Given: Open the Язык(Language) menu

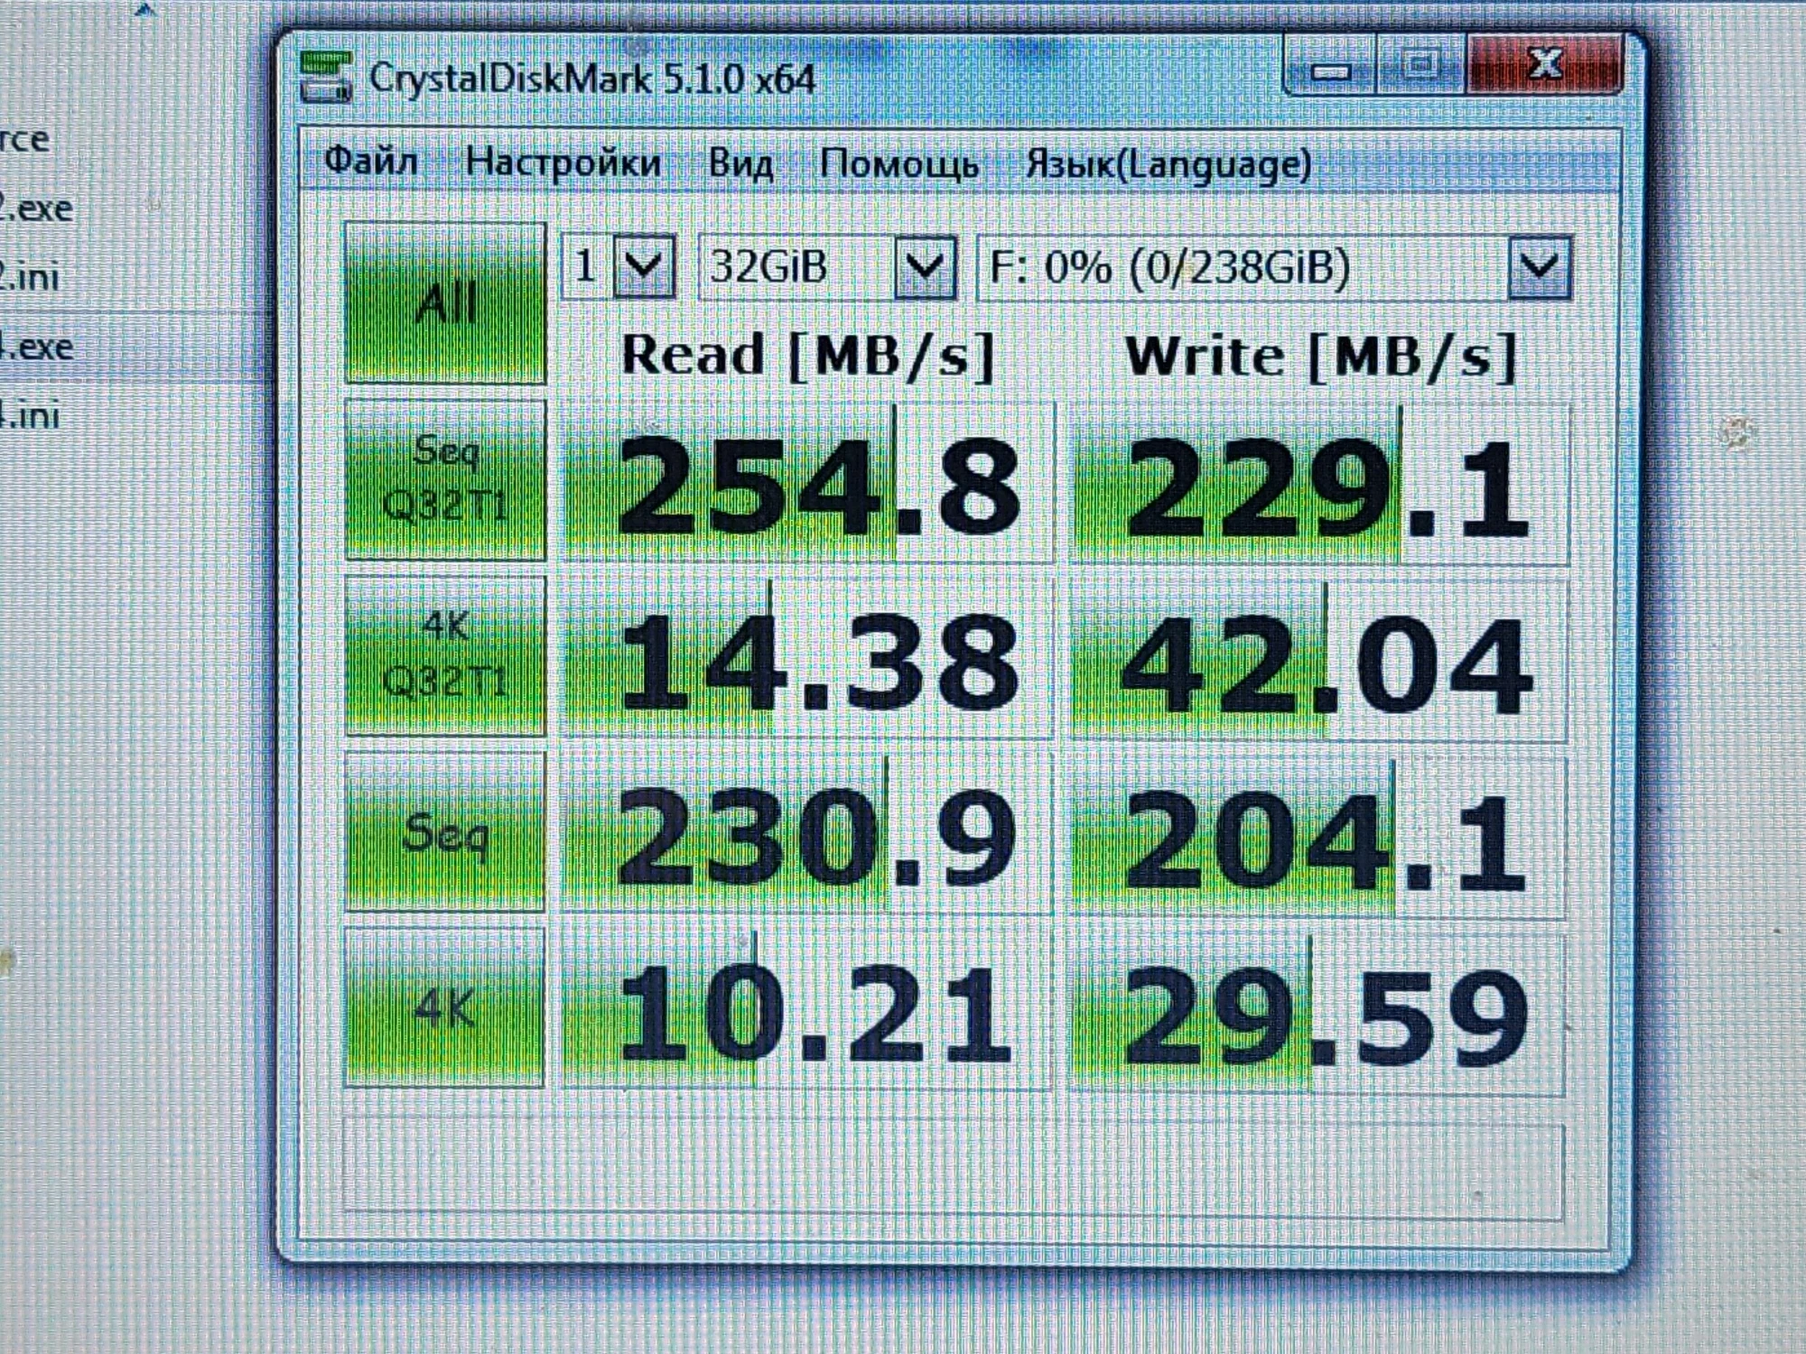Looking at the screenshot, I should [1168, 165].
